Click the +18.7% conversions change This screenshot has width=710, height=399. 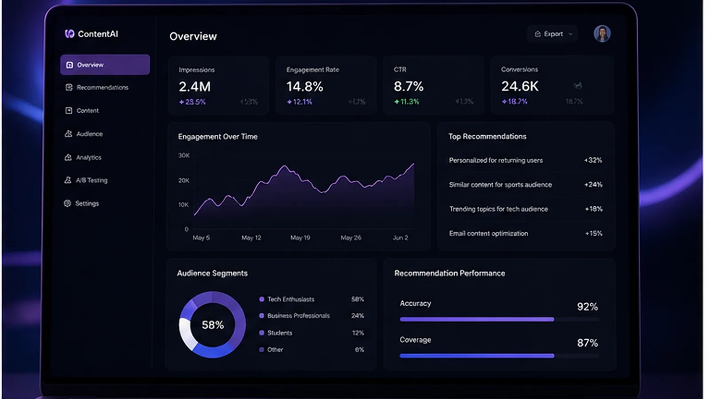515,102
